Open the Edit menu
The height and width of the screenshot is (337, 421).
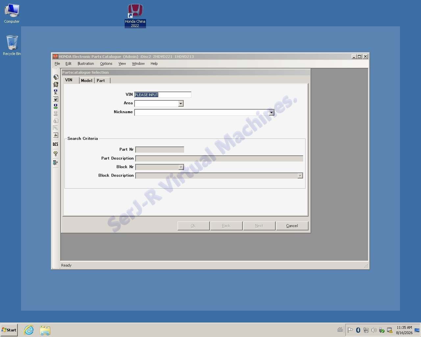click(68, 64)
